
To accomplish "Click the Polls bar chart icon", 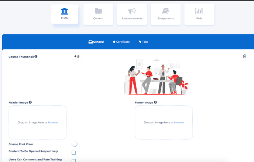I will tap(199, 11).
